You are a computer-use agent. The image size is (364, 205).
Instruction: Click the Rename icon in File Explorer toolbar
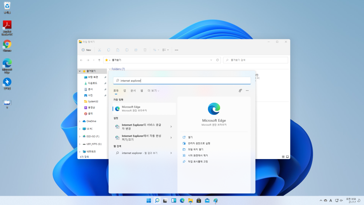127,50
